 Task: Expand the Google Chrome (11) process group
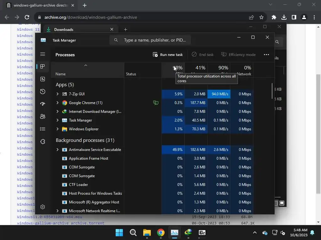pyautogui.click(x=58, y=102)
